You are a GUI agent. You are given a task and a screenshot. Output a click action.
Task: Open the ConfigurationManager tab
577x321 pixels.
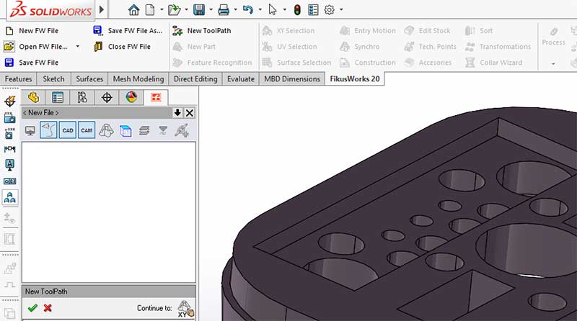click(x=82, y=97)
